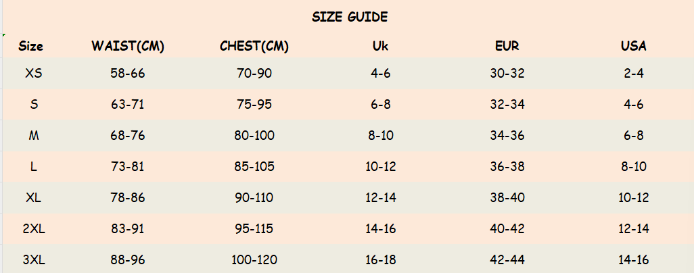Screen dimensions: 694x273
Task: Select the 8-10 Uk size cell
Action: point(381,135)
